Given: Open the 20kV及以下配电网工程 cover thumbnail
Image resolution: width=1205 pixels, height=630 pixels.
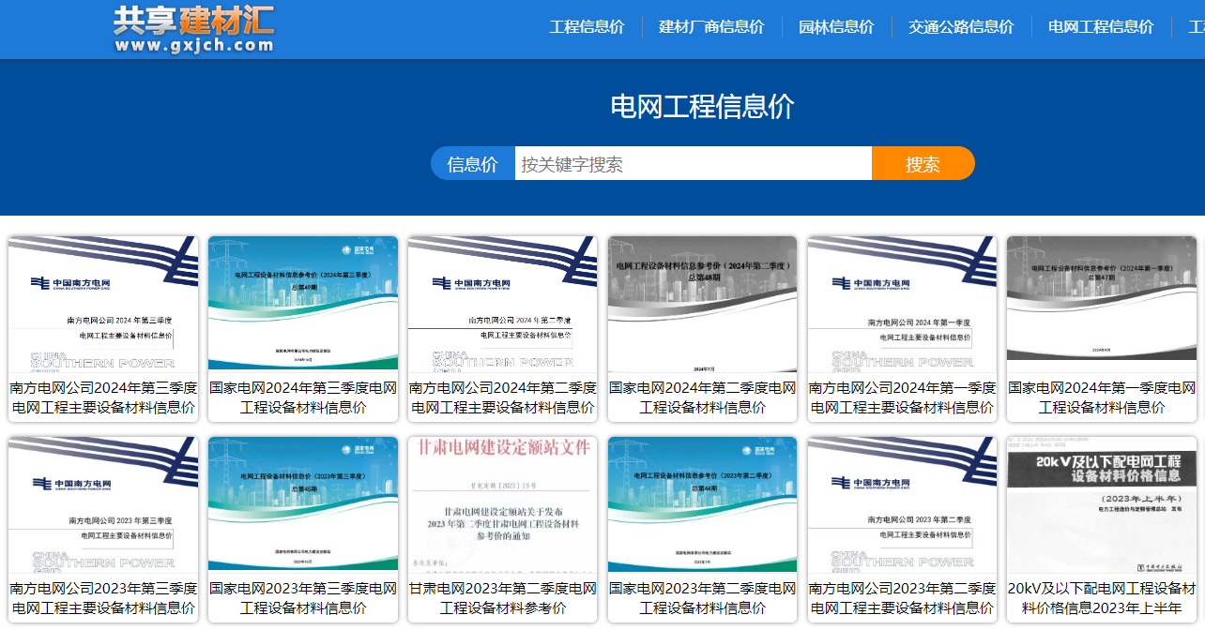Looking at the screenshot, I should point(1102,504).
